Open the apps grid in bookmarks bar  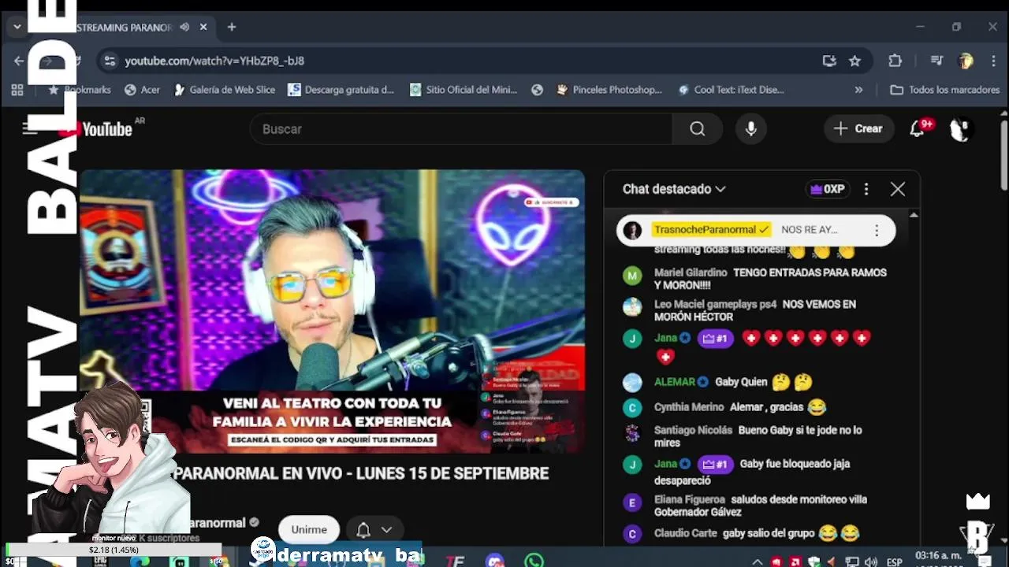(x=17, y=90)
